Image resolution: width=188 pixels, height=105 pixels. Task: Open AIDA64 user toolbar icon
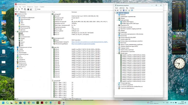click(x=28, y=9)
